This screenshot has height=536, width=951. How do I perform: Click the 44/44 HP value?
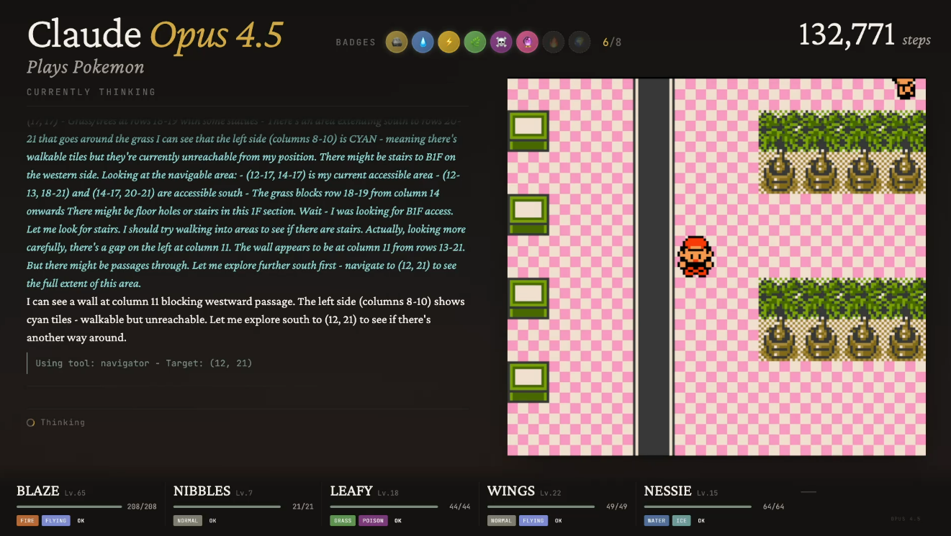(460, 507)
